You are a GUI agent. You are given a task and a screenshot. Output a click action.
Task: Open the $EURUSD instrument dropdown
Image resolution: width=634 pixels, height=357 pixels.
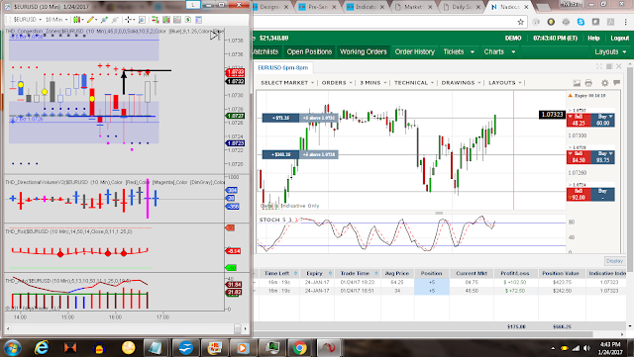point(28,20)
